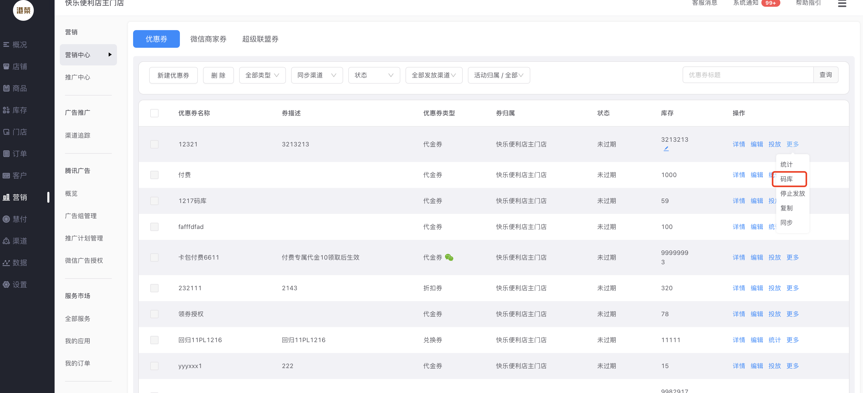
Task: Open 渠道追踪 in the submenu
Action: point(77,135)
